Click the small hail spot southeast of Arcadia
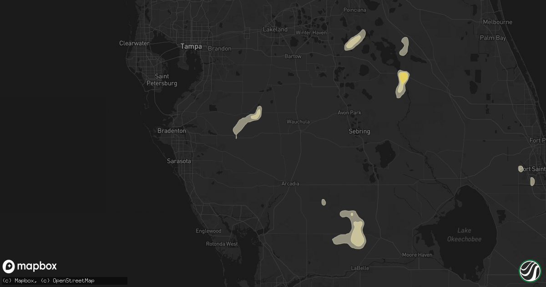546x287 pixels. 324,202
